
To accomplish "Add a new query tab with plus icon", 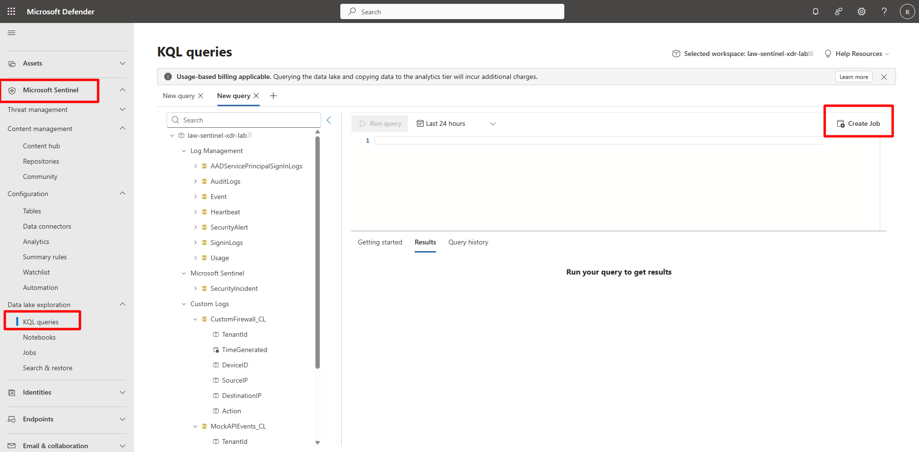I will tap(273, 96).
